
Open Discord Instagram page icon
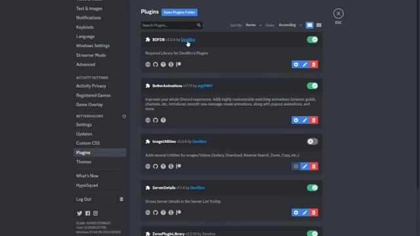pyautogui.click(x=95, y=213)
